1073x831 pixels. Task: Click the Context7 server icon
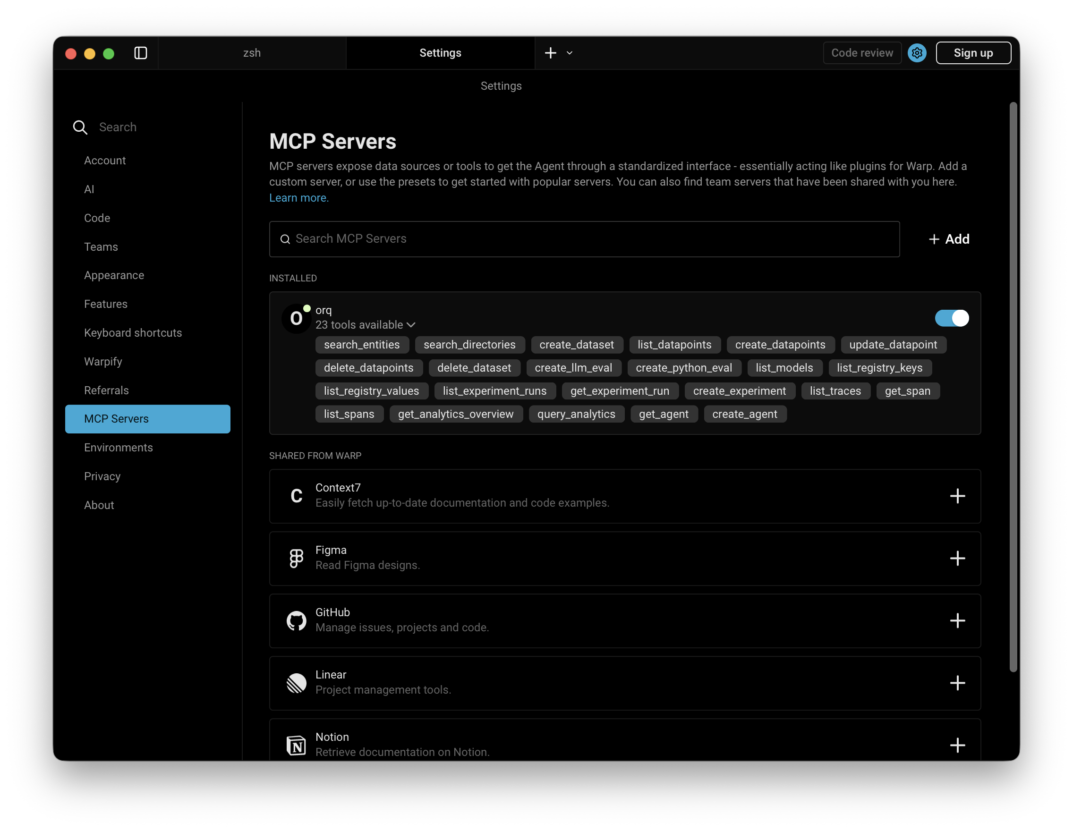(296, 496)
